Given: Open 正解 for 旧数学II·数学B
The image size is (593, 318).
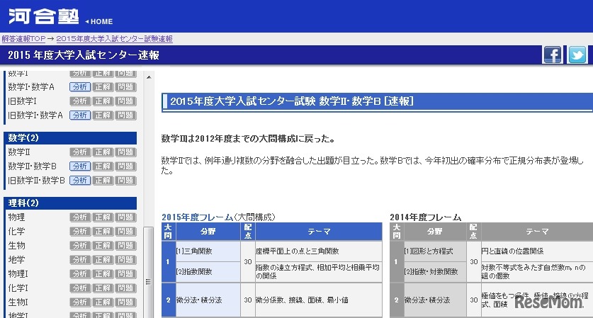Looking at the screenshot, I should [103, 181].
